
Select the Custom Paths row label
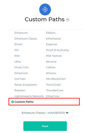pyautogui.click(x=24, y=102)
